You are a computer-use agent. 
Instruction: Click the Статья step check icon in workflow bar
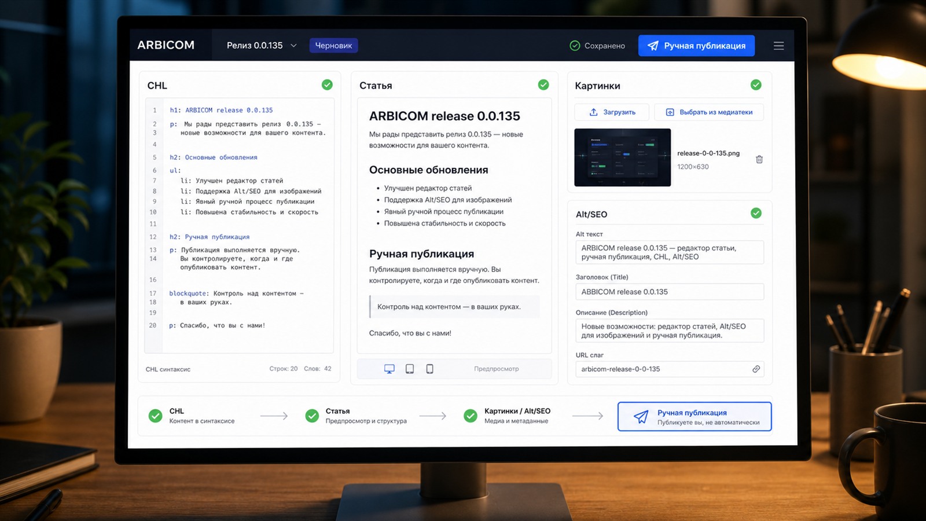pos(312,416)
